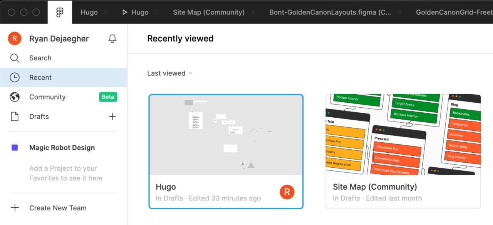
Task: Open the Magic Robot Design team
Action: point(62,148)
